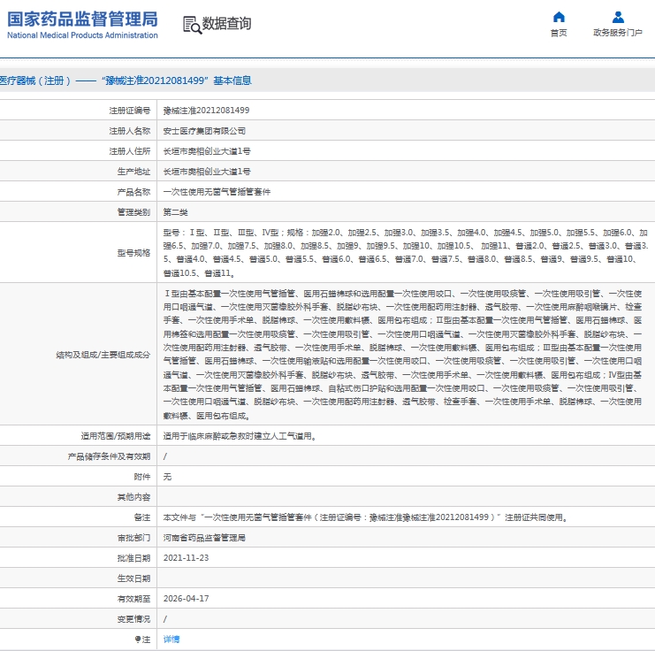Click the 产品名称 row label
Image resolution: width=655 pixels, height=651 pixels.
pos(133,192)
